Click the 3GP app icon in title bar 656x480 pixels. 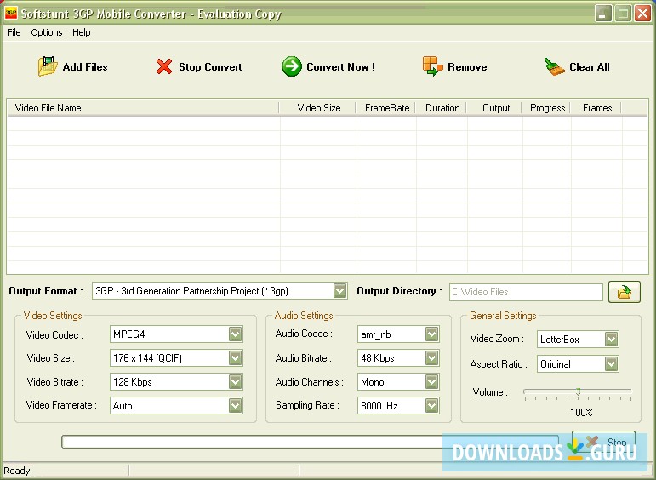coord(10,14)
